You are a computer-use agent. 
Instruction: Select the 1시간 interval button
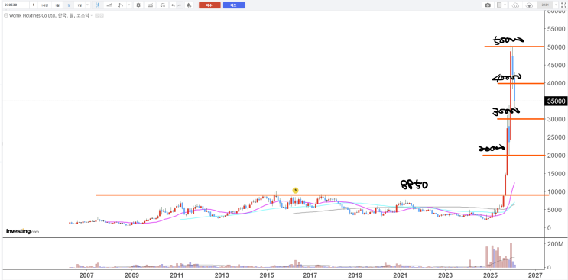pos(44,5)
